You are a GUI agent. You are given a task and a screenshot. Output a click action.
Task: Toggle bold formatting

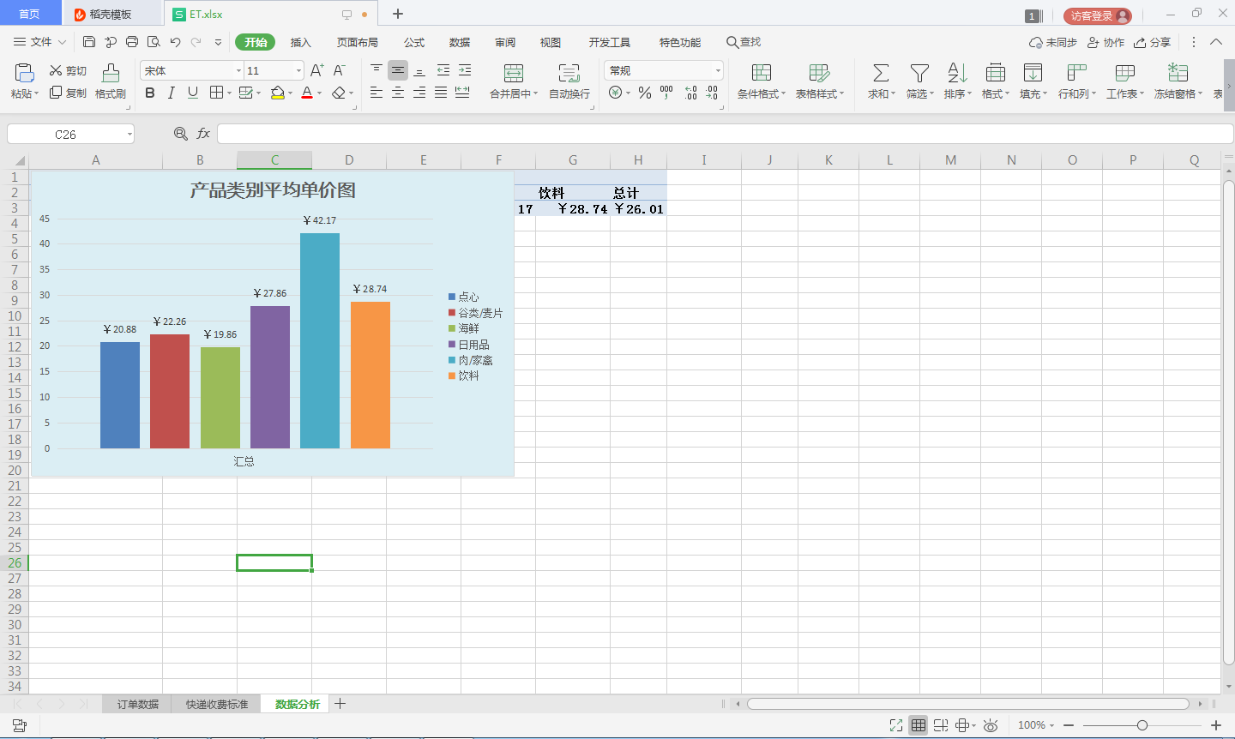tap(150, 93)
